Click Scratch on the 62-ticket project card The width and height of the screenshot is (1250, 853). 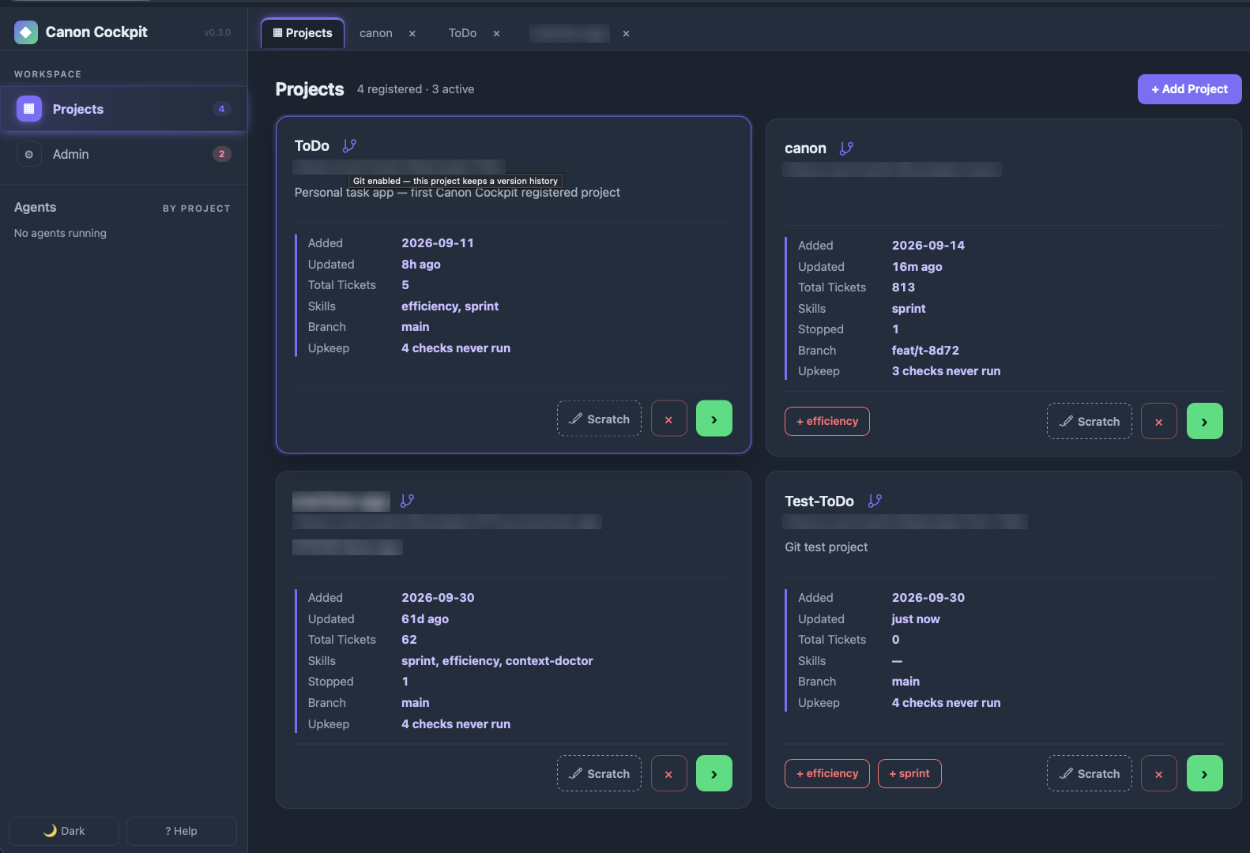[x=599, y=773]
